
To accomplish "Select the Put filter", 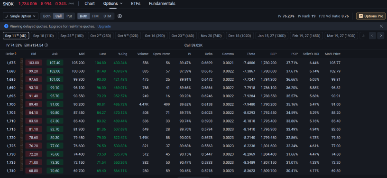I will tap(69, 16).
